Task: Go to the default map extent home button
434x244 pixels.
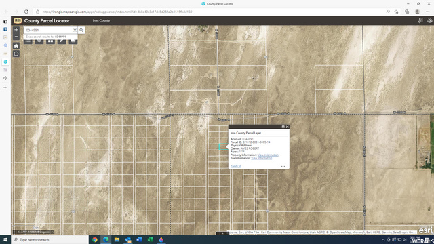Action: click(x=16, y=46)
